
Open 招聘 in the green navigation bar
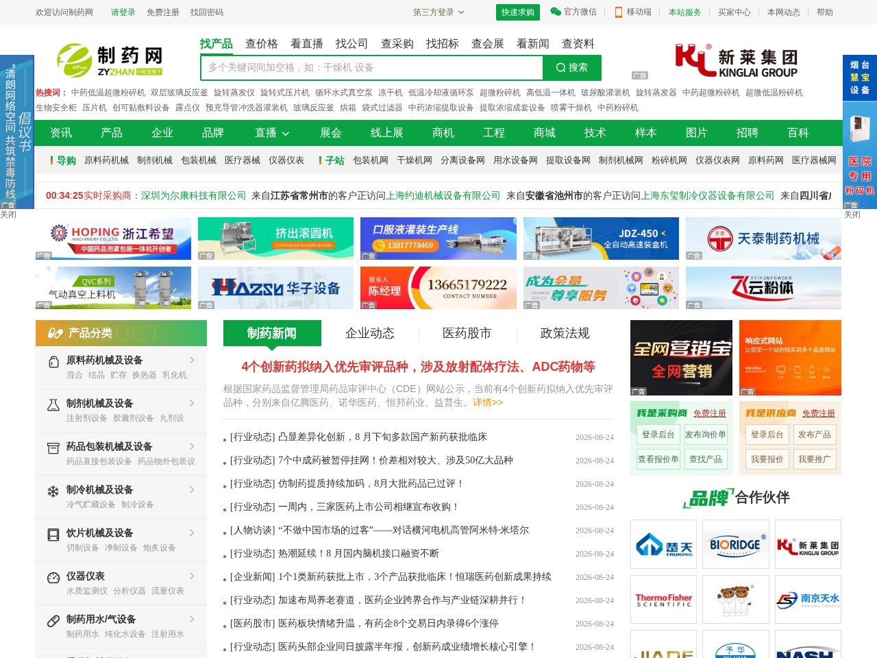748,133
